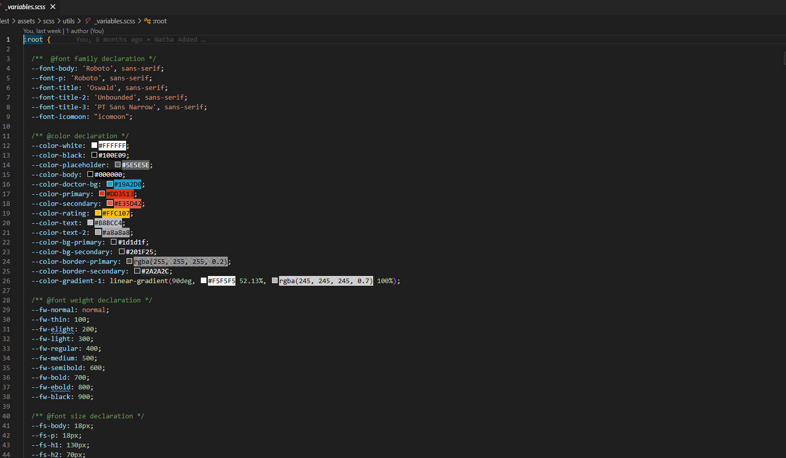
Task: Click the misspelled --fw-ebold property
Action: tap(51, 387)
